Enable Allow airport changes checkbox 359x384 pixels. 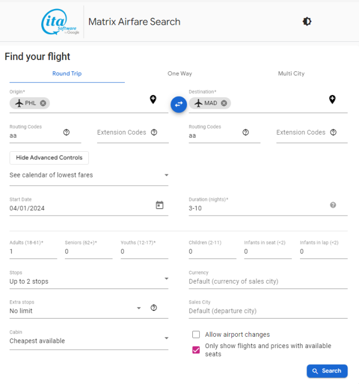tap(196, 335)
